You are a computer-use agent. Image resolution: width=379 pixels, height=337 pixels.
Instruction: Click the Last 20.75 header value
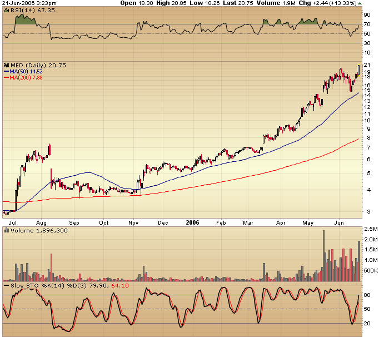pos(238,3)
